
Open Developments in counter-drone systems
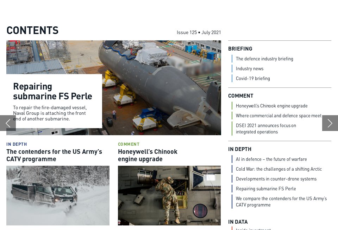276,179
